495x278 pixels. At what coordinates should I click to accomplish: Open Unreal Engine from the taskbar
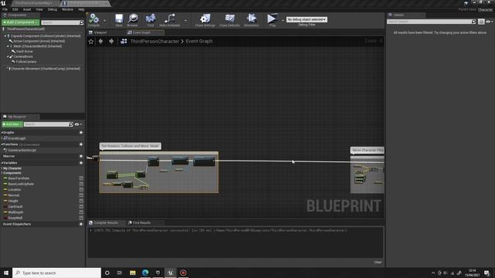[x=170, y=273]
